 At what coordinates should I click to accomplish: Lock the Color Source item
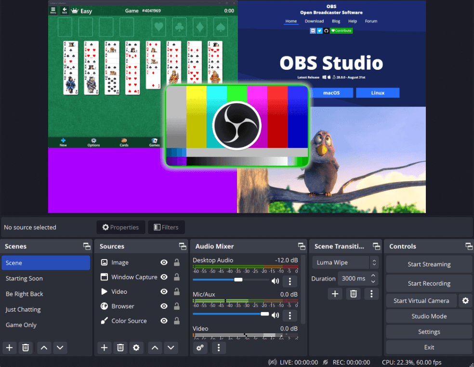pyautogui.click(x=177, y=321)
